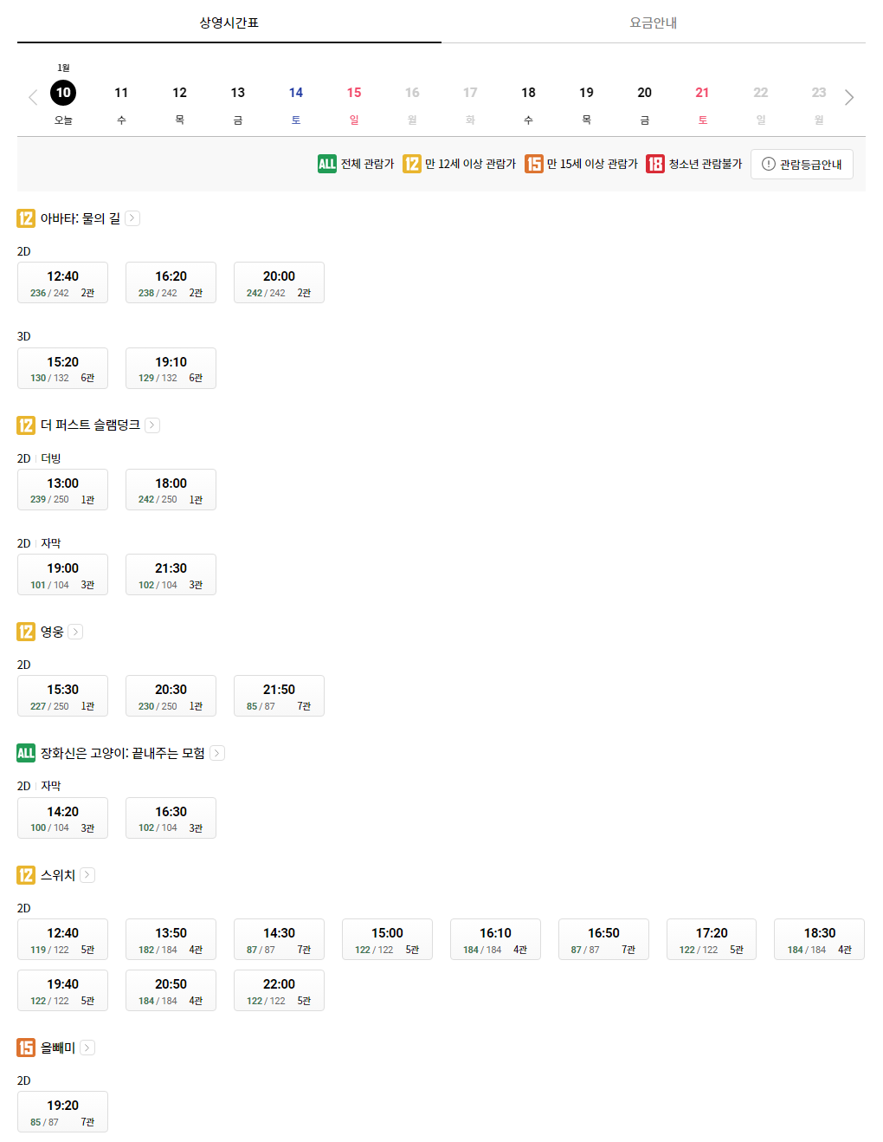
Task: Select date 19 Thursday
Action: pos(586,93)
